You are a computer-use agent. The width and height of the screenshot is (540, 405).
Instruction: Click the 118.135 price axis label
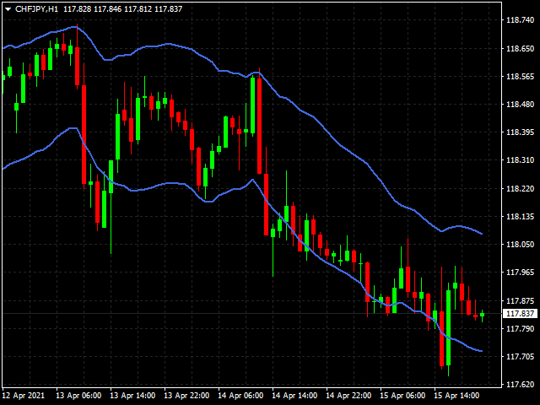point(520,217)
